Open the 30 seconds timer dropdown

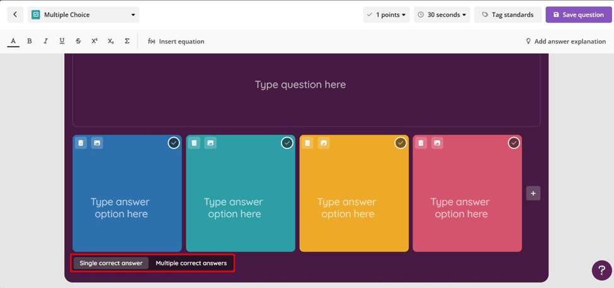[x=441, y=14]
